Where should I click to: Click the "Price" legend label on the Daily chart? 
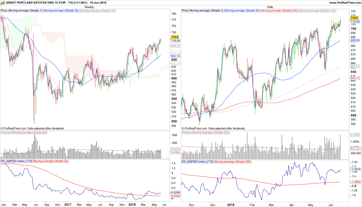point(185,11)
